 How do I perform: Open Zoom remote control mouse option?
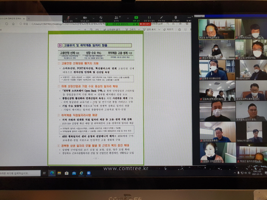pyautogui.click(x=176, y=19)
